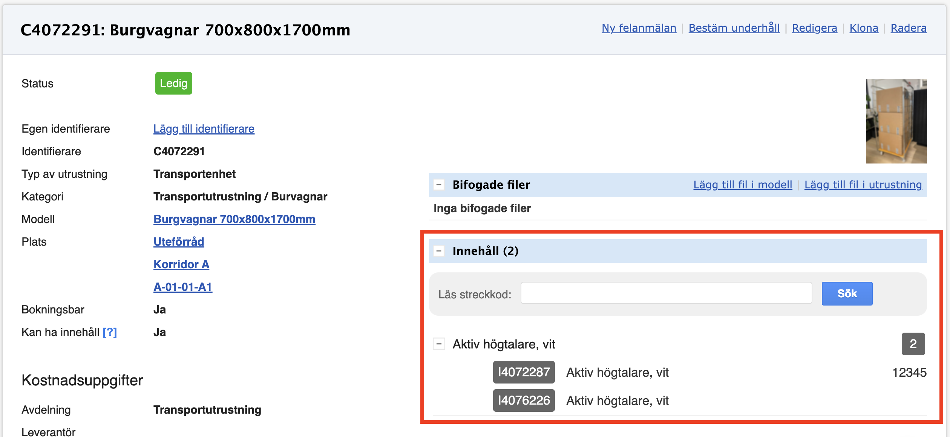Viewport: 950px width, 437px height.
Task: Collapse the Bifogade filer section
Action: pyautogui.click(x=439, y=185)
